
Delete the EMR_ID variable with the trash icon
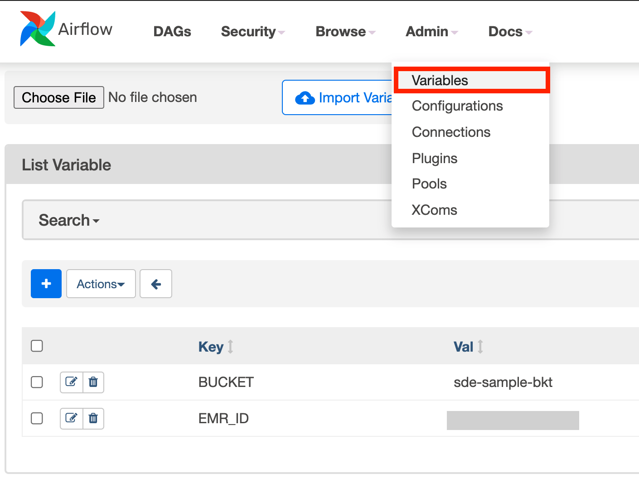coord(93,418)
